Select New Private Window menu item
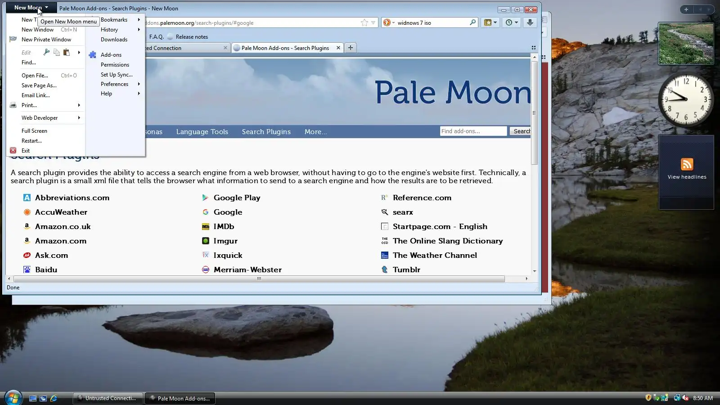This screenshot has height=405, width=720. coord(46,40)
